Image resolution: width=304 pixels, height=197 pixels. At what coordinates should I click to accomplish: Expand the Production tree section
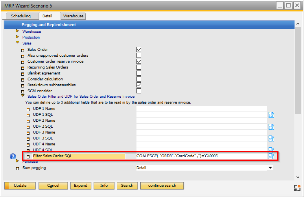click(17, 37)
